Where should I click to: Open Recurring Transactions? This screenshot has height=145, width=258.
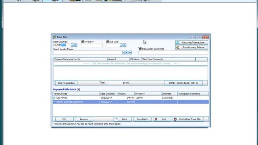191,43
